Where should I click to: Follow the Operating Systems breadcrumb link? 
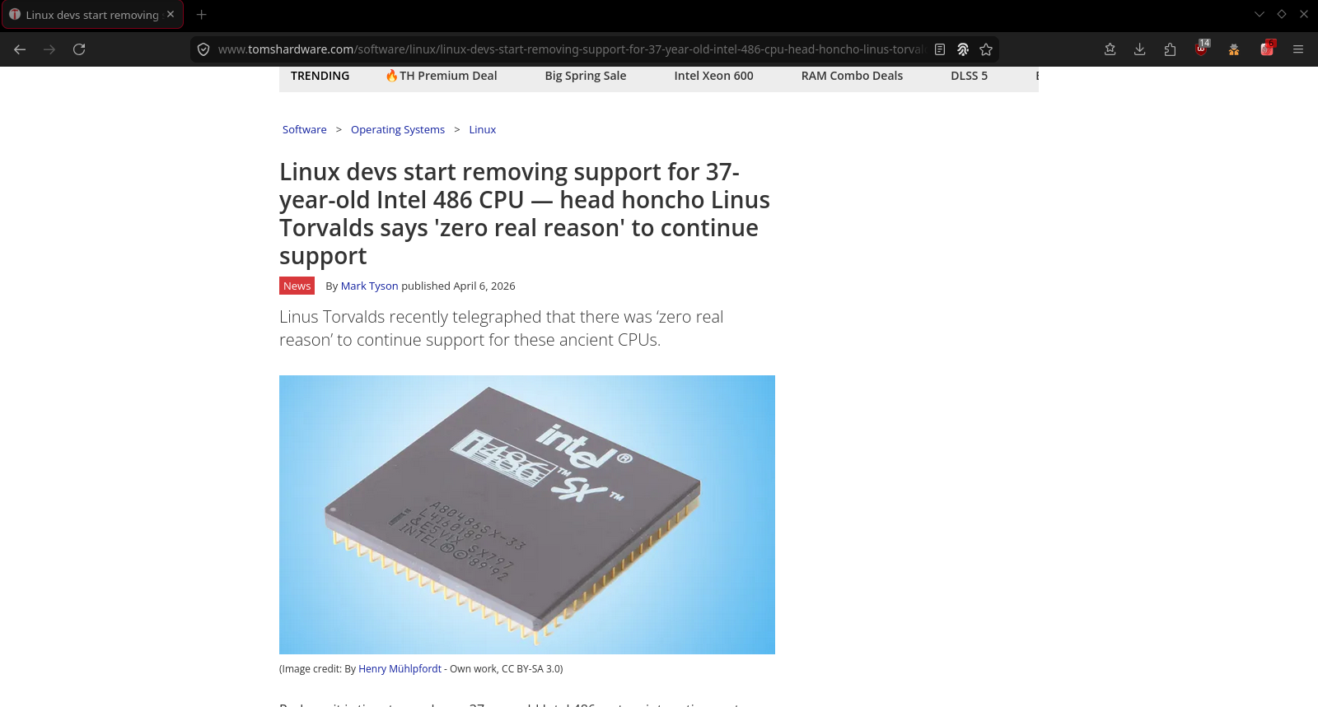tap(398, 130)
